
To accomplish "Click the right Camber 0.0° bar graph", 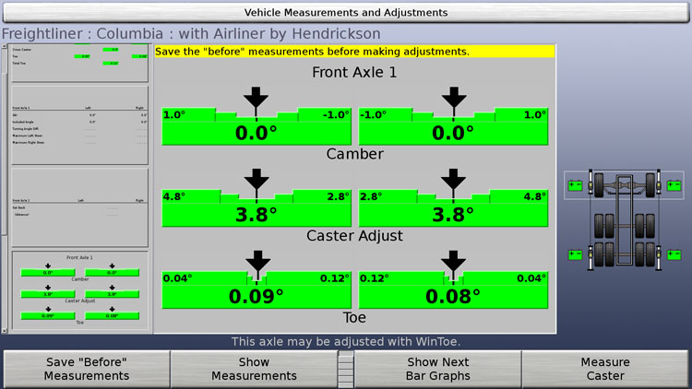I will click(x=453, y=127).
